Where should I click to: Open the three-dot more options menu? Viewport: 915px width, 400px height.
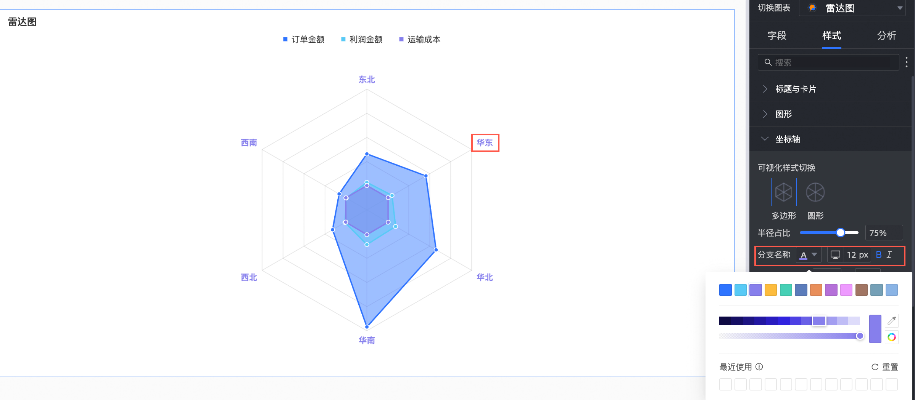coord(907,62)
